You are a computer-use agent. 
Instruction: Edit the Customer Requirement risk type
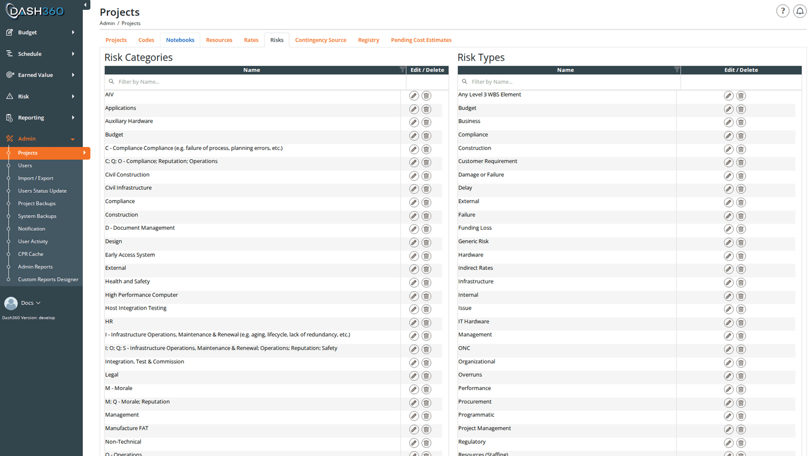coord(729,162)
